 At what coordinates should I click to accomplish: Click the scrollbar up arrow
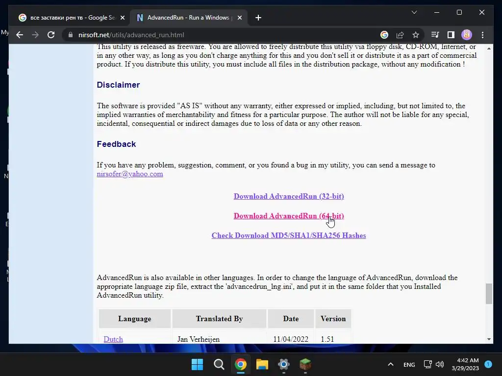489,48
